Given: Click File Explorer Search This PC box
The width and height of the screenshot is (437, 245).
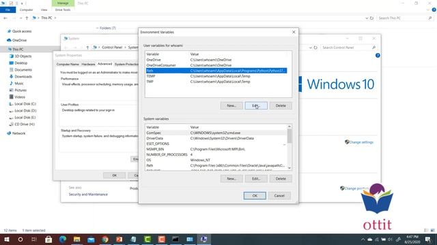Looking at the screenshot, I should (x=405, y=18).
